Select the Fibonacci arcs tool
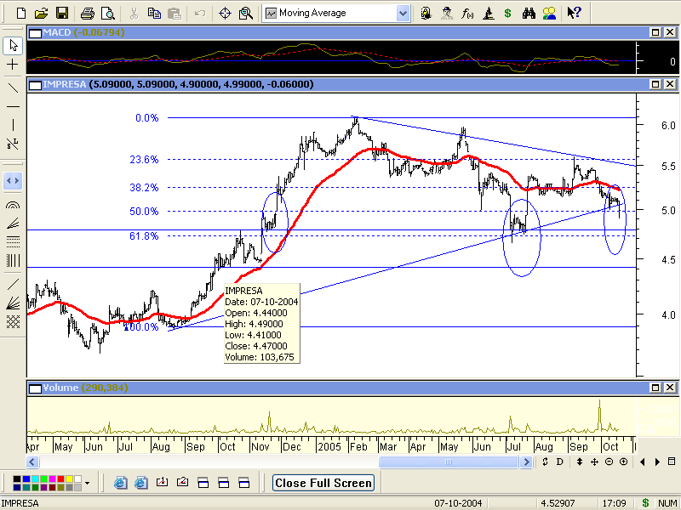This screenshot has width=681, height=510. click(13, 205)
